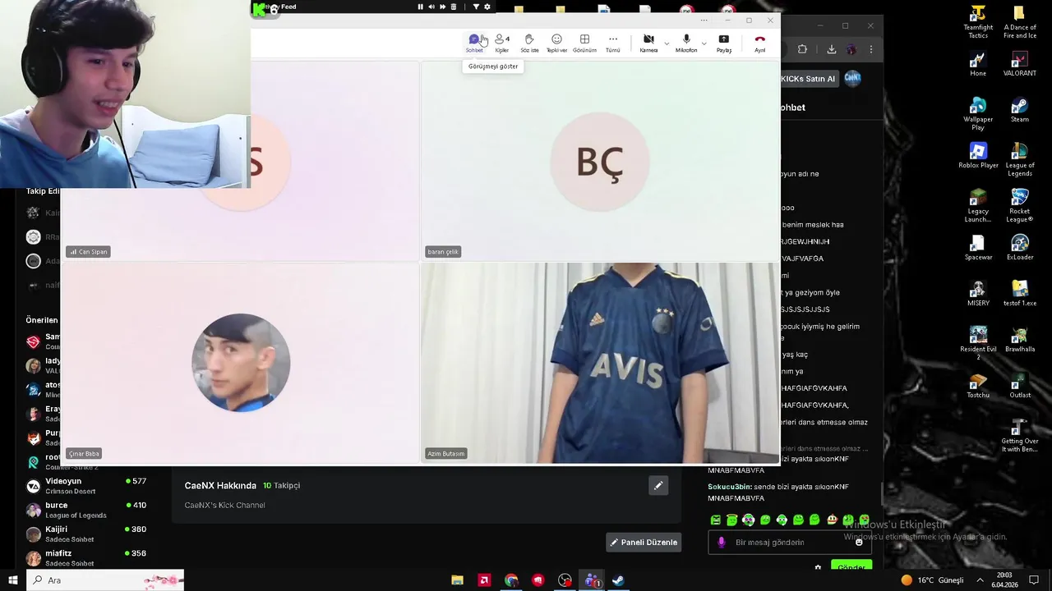Click the pencil edit icon beside CaeNX Hakkında
The image size is (1052, 591).
coord(657,486)
